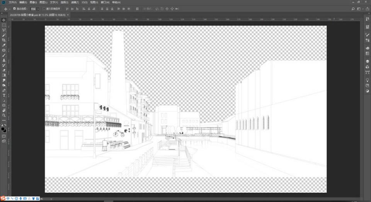Image resolution: width=371 pixels, height=202 pixels.
Task: Close the 20200709 document tab
Action: [x=68, y=15]
